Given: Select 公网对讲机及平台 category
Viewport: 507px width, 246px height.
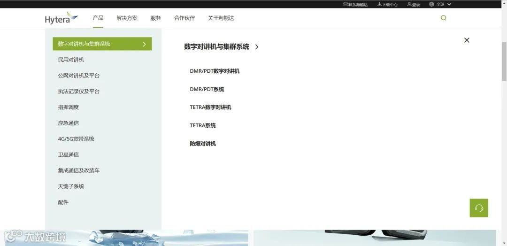Looking at the screenshot, I should (x=79, y=76).
